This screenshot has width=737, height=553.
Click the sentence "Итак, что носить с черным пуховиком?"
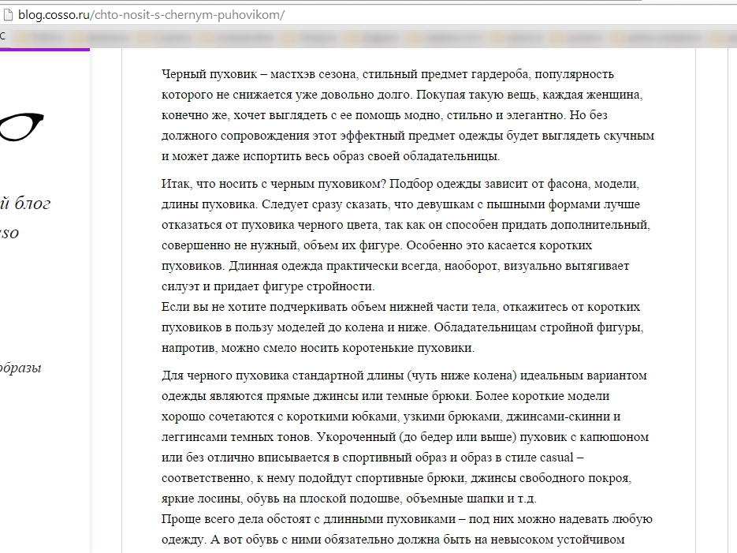[274, 184]
